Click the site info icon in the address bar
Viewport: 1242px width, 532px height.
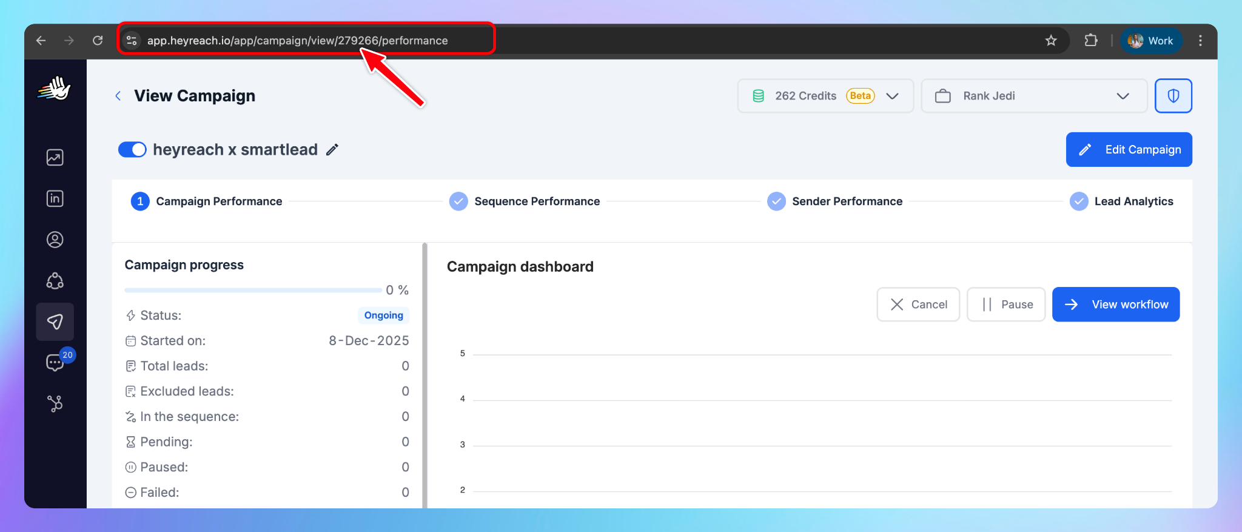click(132, 41)
